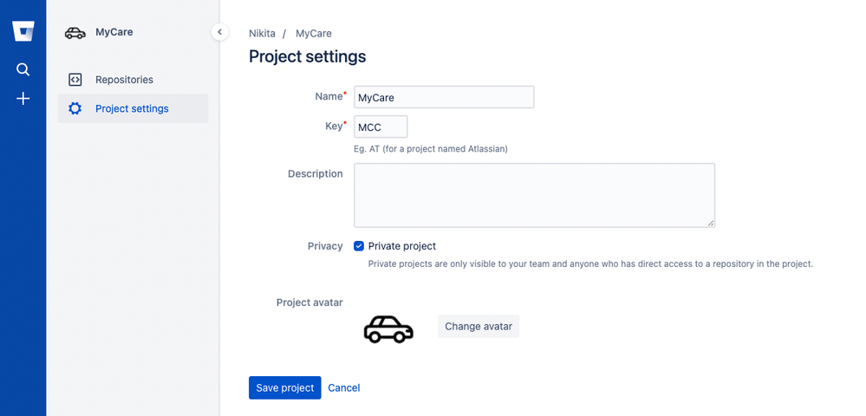Click the MyCare car icon in sidebar
This screenshot has height=416, width=866.
point(75,33)
